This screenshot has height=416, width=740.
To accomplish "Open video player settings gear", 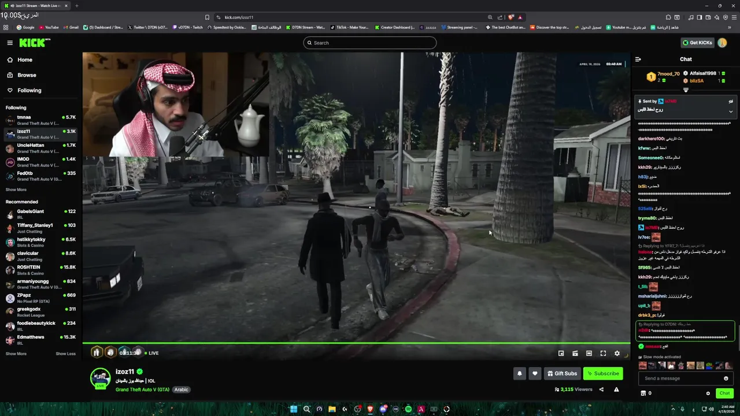I will (617, 353).
